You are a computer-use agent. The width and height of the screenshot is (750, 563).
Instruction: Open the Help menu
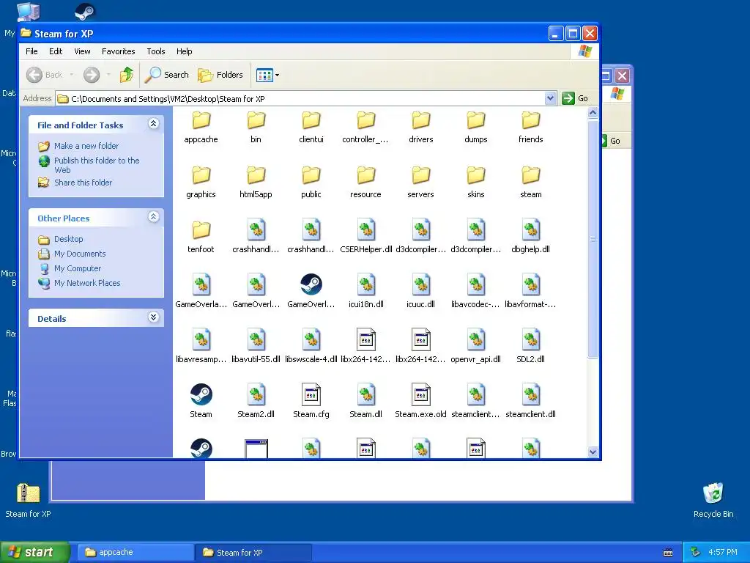[x=184, y=51]
